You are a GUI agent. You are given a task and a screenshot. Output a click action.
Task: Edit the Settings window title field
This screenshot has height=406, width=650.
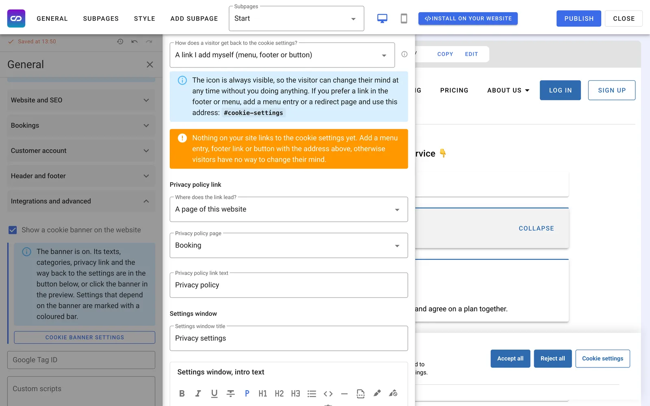pos(289,338)
